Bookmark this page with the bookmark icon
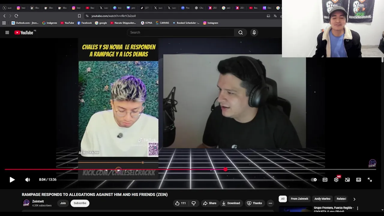Image resolution: width=384 pixels, height=216 pixels. (x=79, y=16)
